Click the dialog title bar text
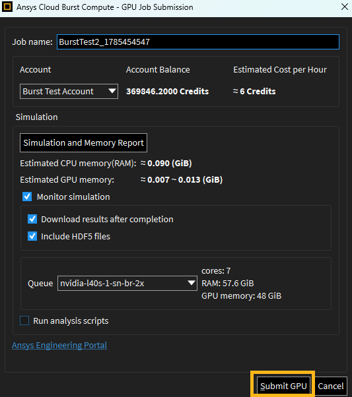This screenshot has width=352, height=397. pyautogui.click(x=105, y=7)
